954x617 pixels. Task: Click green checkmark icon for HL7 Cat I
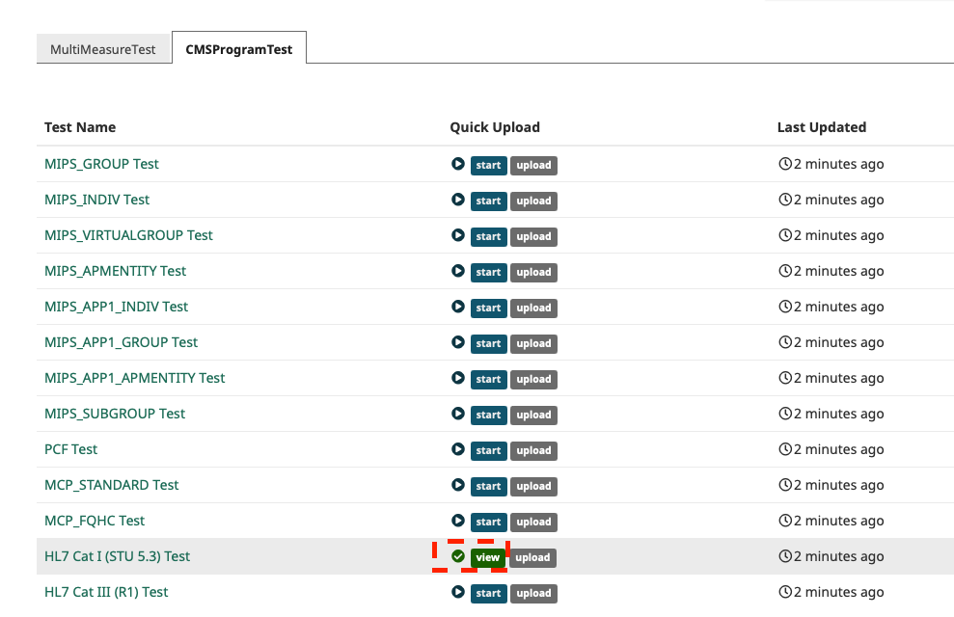pyautogui.click(x=457, y=556)
